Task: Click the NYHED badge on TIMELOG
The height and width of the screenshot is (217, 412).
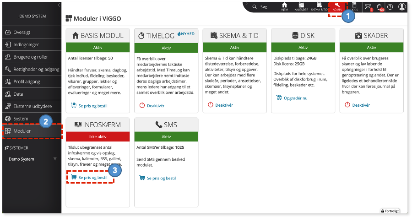Action: (186, 34)
